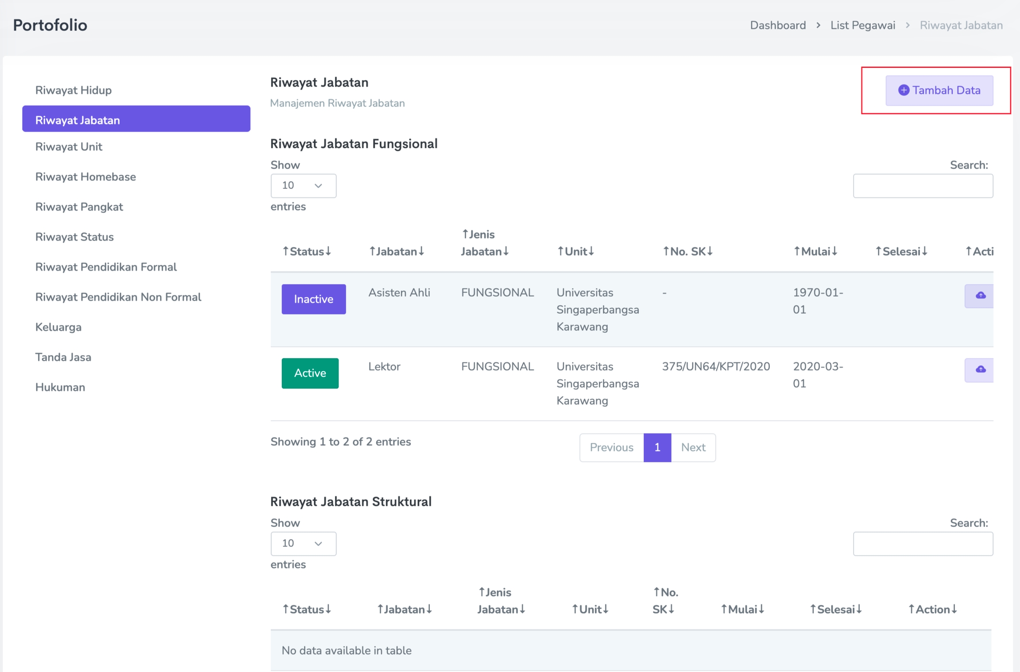The image size is (1020, 672).
Task: Follow List Pegawai breadcrumb link
Action: click(x=862, y=25)
